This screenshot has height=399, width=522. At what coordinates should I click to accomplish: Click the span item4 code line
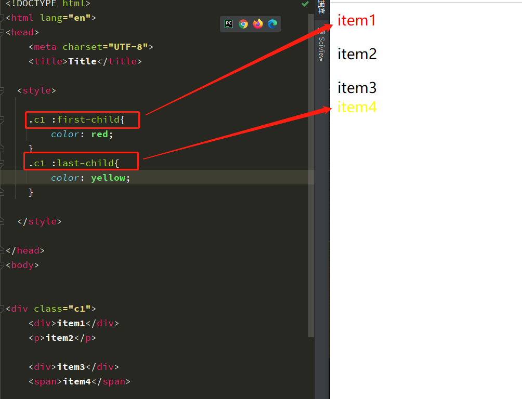79,381
